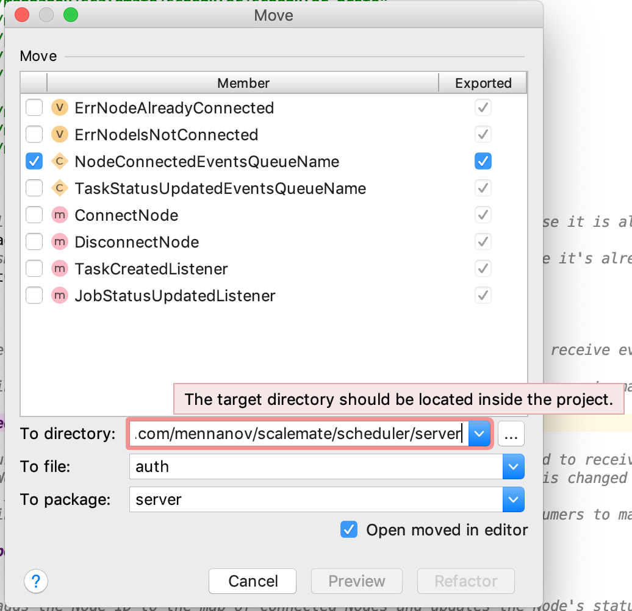Image resolution: width=632 pixels, height=611 pixels.
Task: Click the method icon beside JobStatusUpdatedListener
Action: click(60, 295)
